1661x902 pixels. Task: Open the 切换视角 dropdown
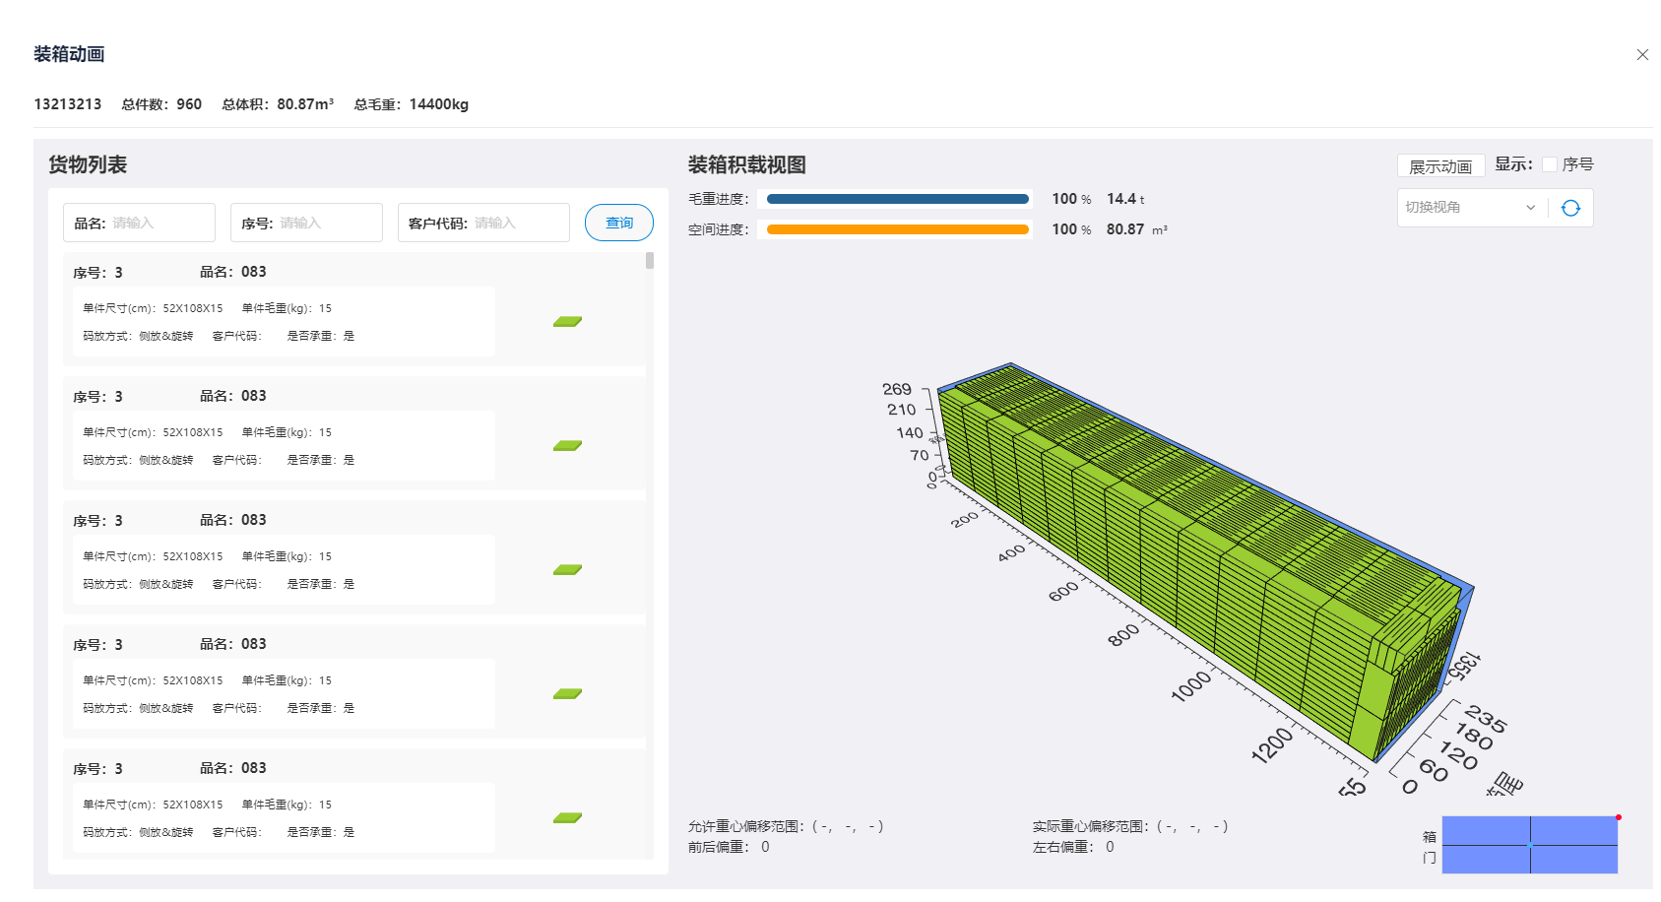tap(1469, 208)
